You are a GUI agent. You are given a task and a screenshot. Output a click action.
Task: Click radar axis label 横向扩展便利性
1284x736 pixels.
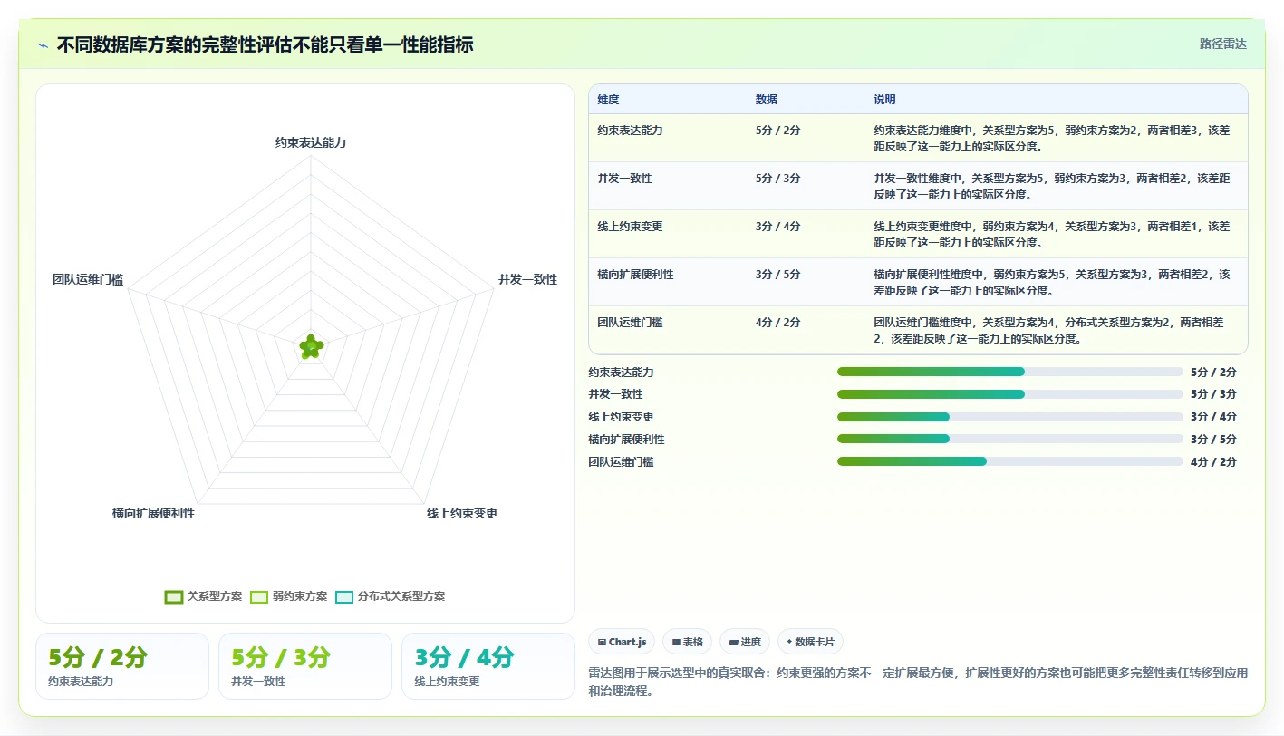[x=153, y=513]
